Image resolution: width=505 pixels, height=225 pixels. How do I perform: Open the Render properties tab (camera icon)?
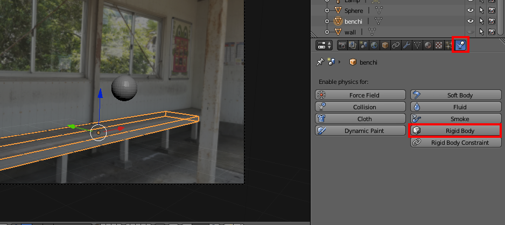click(x=342, y=45)
